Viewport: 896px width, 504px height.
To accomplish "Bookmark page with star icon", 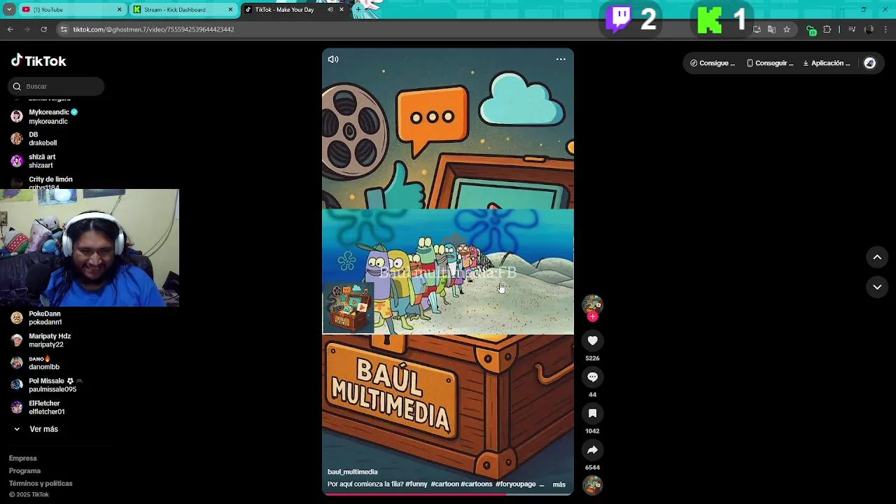I will (787, 29).
